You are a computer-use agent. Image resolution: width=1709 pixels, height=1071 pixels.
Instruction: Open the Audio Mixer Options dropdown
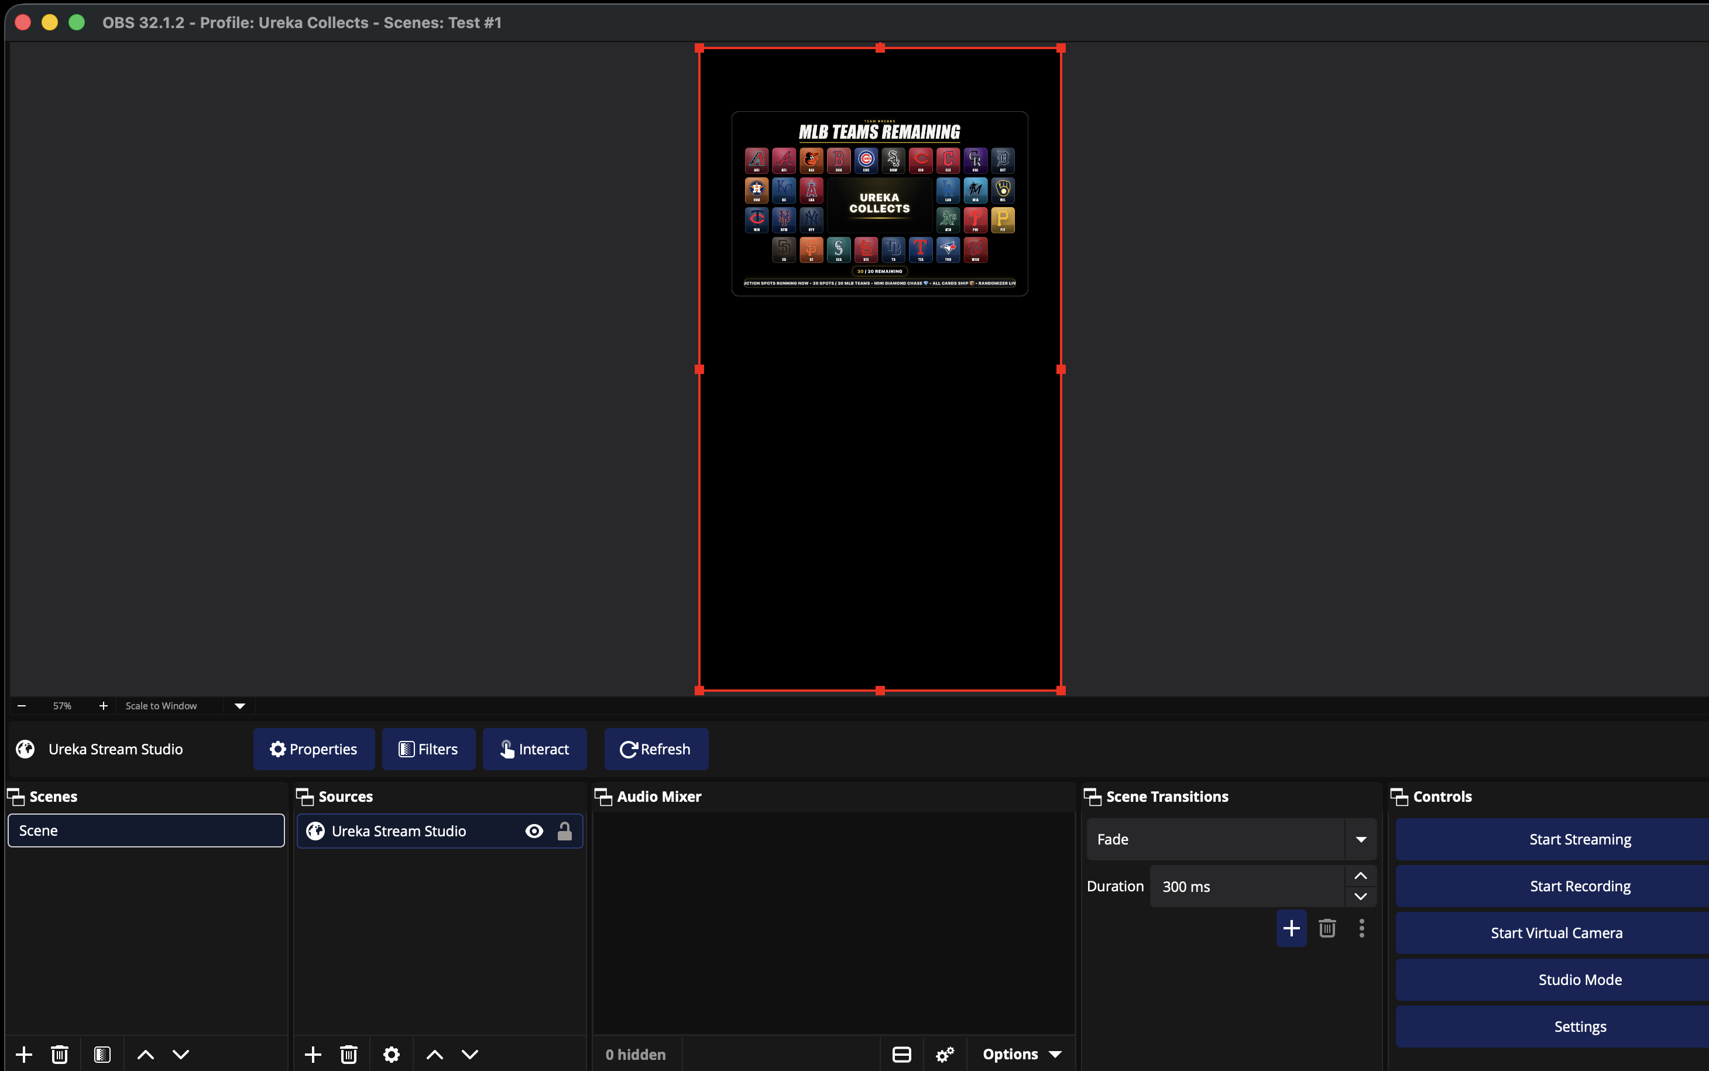(1021, 1054)
